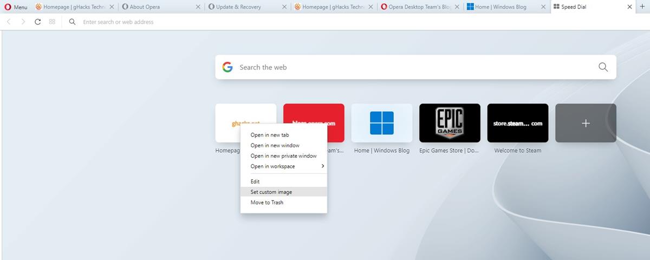Open the Epic Games speed dial tile
This screenshot has width=650, height=260.
450,123
